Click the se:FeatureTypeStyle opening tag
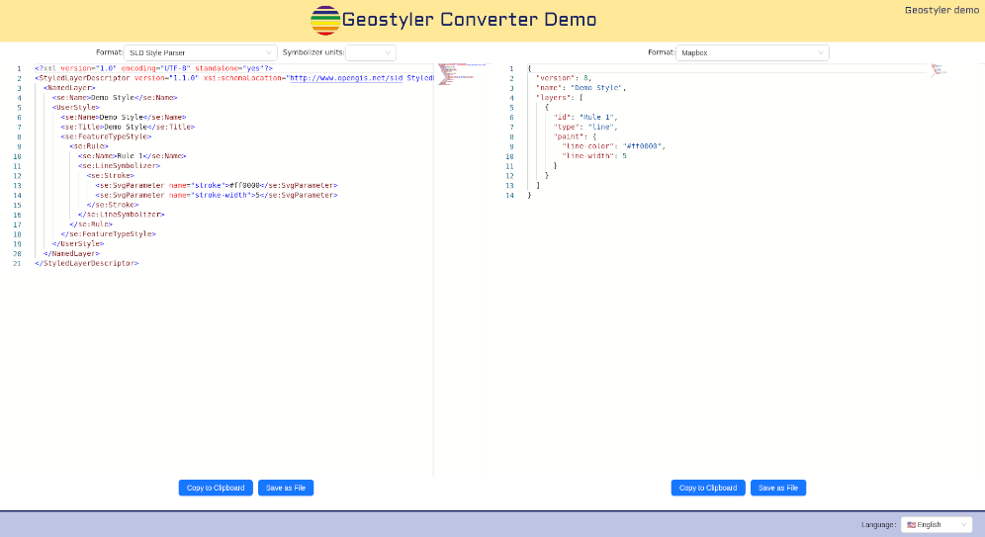Image resolution: width=985 pixels, height=537 pixels. click(106, 136)
